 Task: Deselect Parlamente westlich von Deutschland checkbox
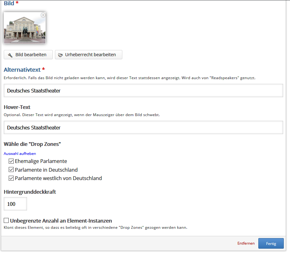(11, 178)
